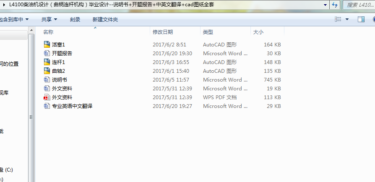Click the 164 KB size cell

click(272, 45)
